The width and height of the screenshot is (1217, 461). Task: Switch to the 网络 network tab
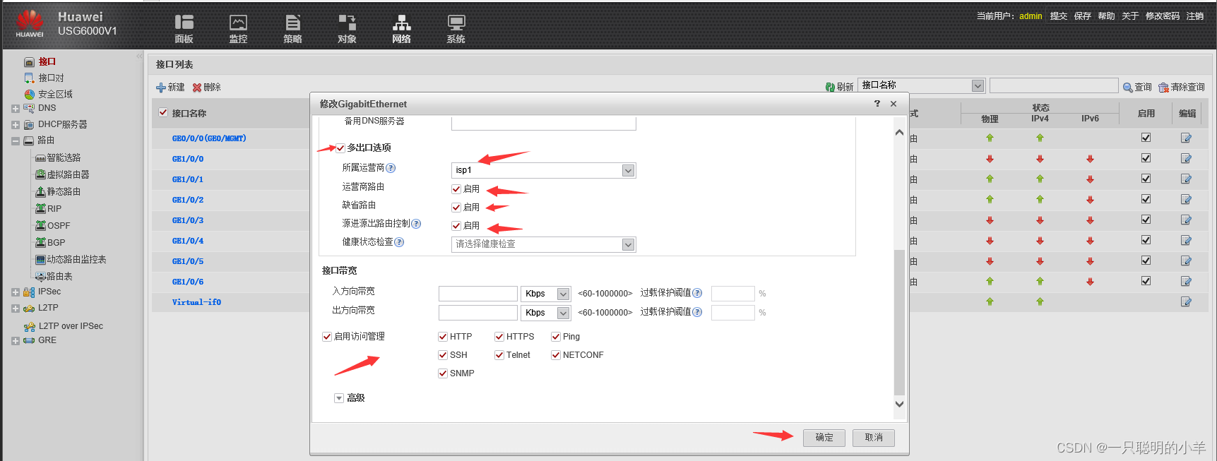pyautogui.click(x=401, y=29)
